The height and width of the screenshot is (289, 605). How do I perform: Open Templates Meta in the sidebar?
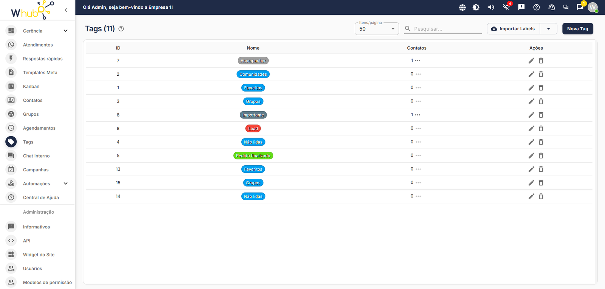click(x=38, y=73)
